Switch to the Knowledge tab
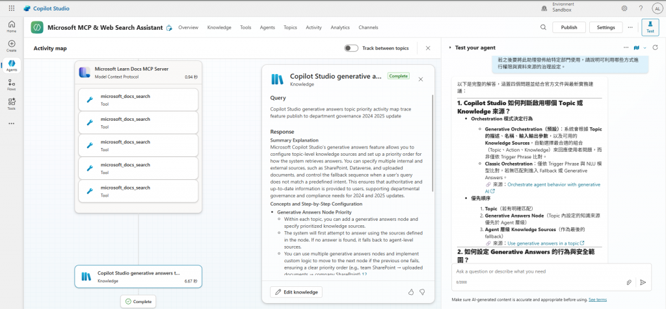Screen dimensions: 666x309 pyautogui.click(x=219, y=27)
